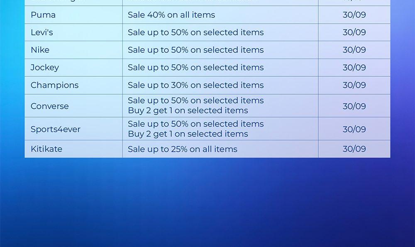Select the Jockey row promotion description

pos(195,67)
